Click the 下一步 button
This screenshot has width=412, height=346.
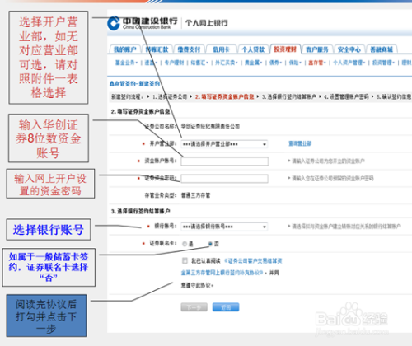click(x=194, y=307)
